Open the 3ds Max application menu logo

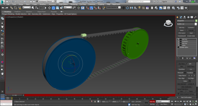click(x=3, y=2)
